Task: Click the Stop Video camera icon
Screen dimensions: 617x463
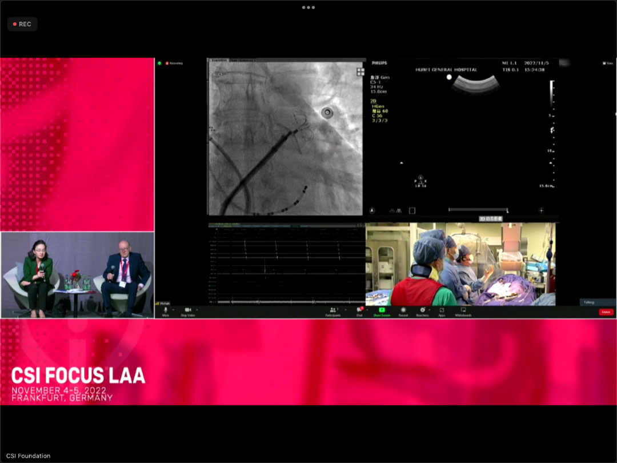Action: click(187, 310)
